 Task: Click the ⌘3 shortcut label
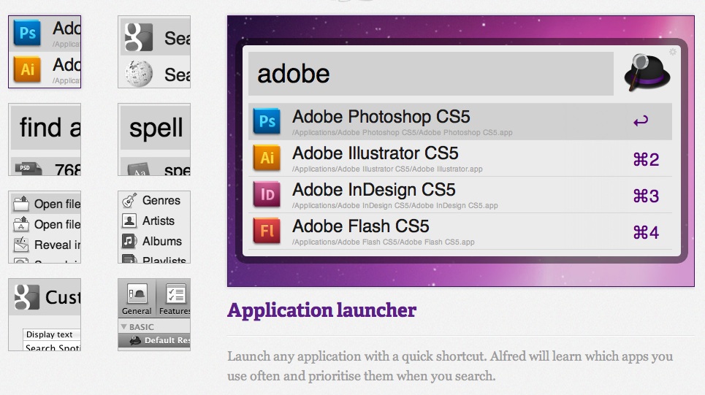pyautogui.click(x=646, y=196)
